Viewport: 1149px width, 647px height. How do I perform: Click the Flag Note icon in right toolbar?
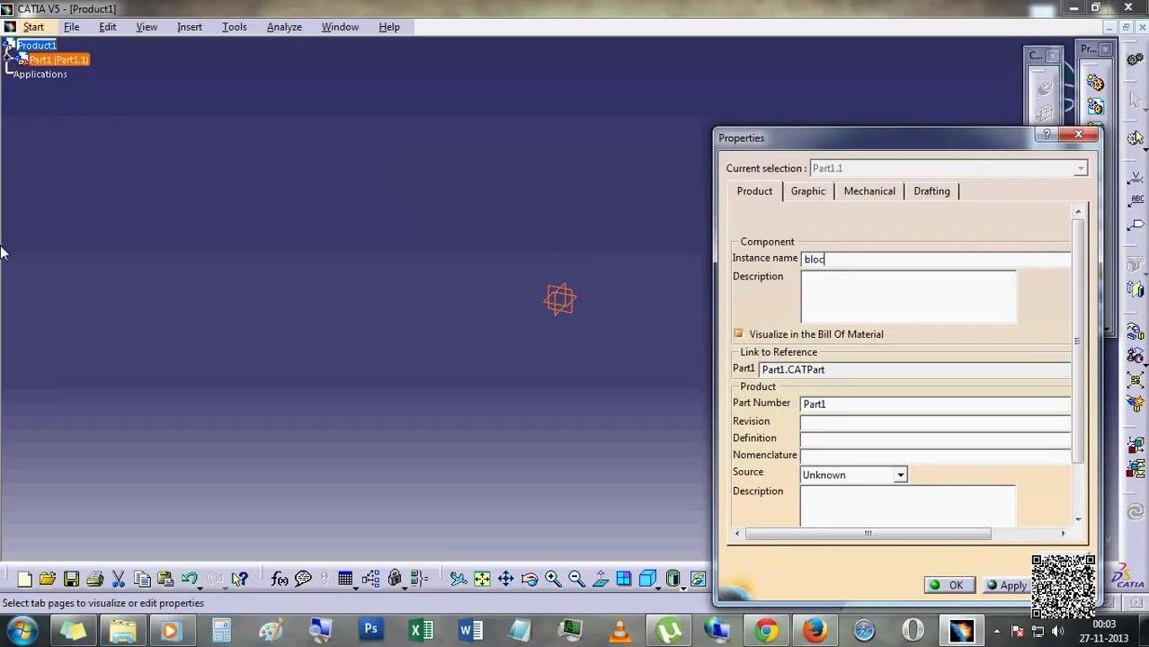click(1136, 223)
